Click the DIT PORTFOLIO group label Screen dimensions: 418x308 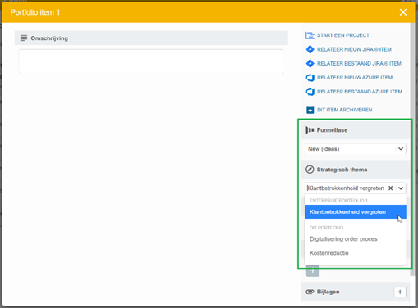[326, 228]
